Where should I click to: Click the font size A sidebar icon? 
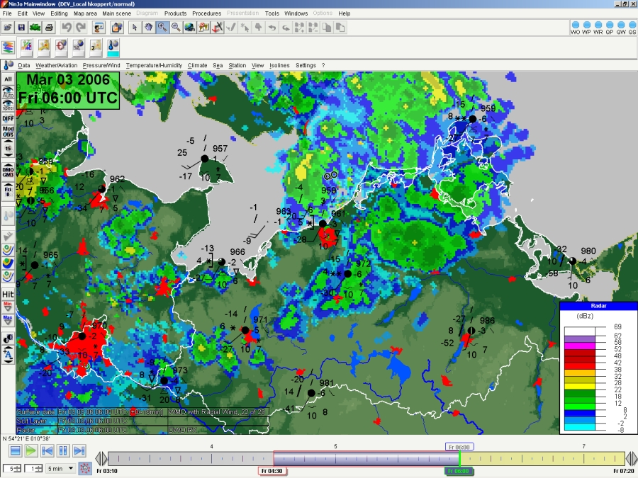pyautogui.click(x=8, y=355)
